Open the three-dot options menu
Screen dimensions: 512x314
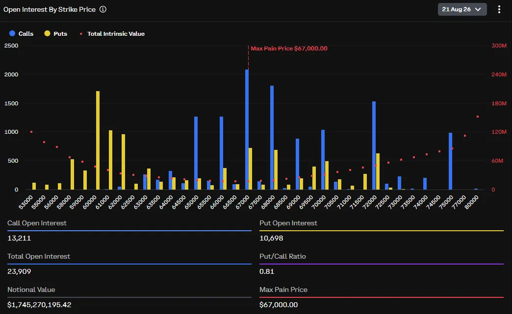click(x=499, y=9)
